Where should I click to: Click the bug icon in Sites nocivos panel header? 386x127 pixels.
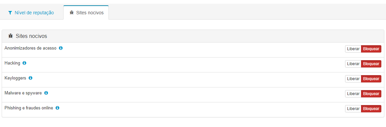tap(10, 36)
